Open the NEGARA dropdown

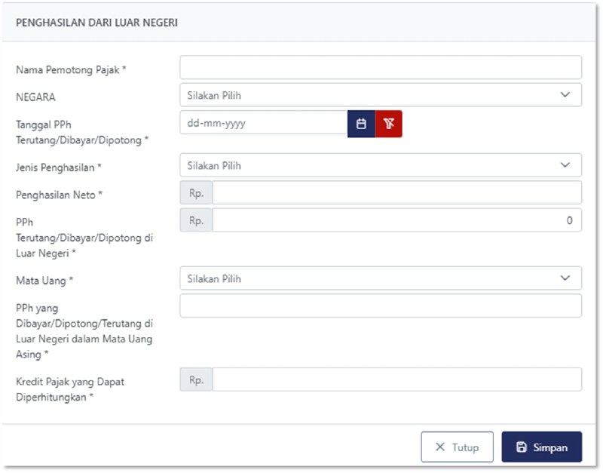coord(380,95)
